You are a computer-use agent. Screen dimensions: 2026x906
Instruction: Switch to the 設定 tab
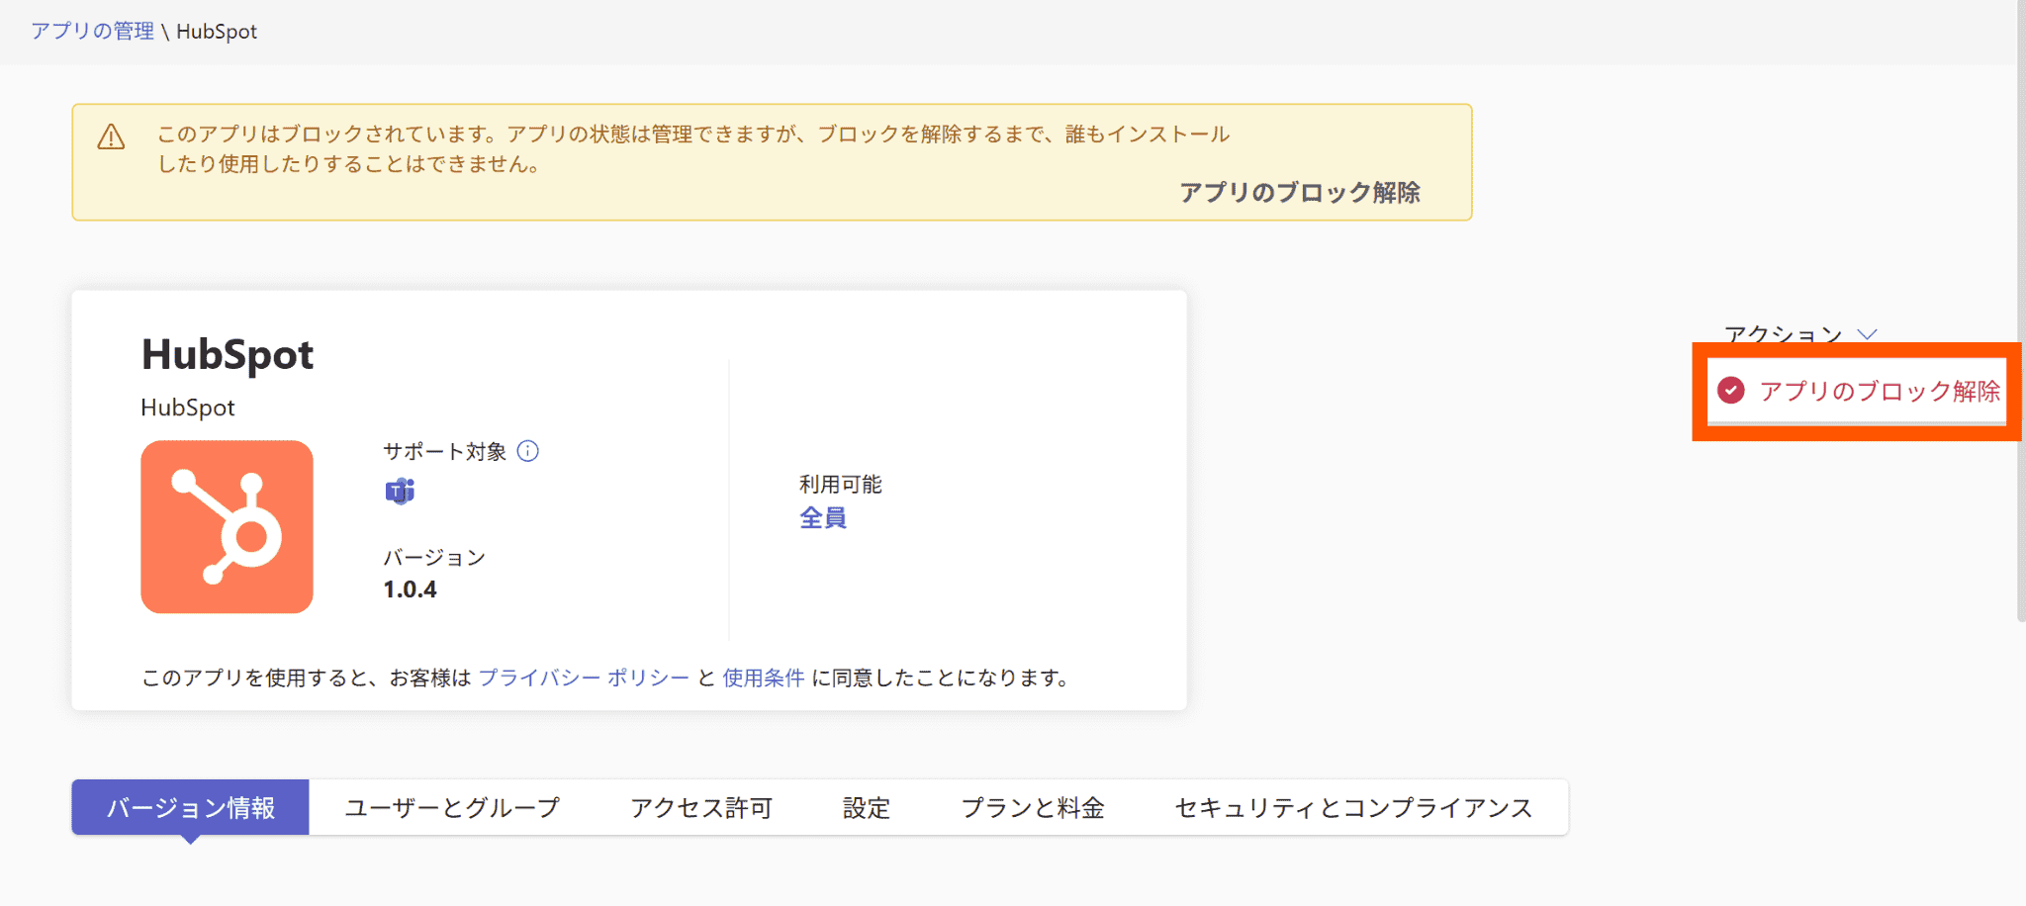click(x=866, y=808)
